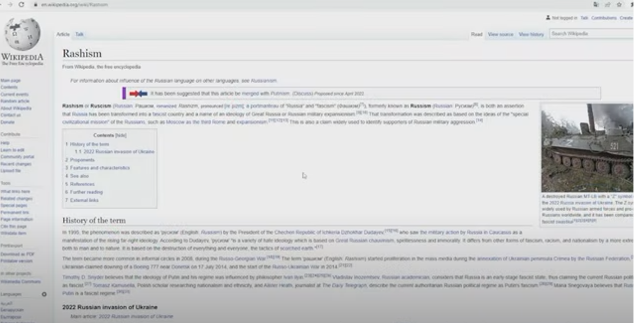Open the View history tab
This screenshot has width=634, height=323.
(x=531, y=35)
